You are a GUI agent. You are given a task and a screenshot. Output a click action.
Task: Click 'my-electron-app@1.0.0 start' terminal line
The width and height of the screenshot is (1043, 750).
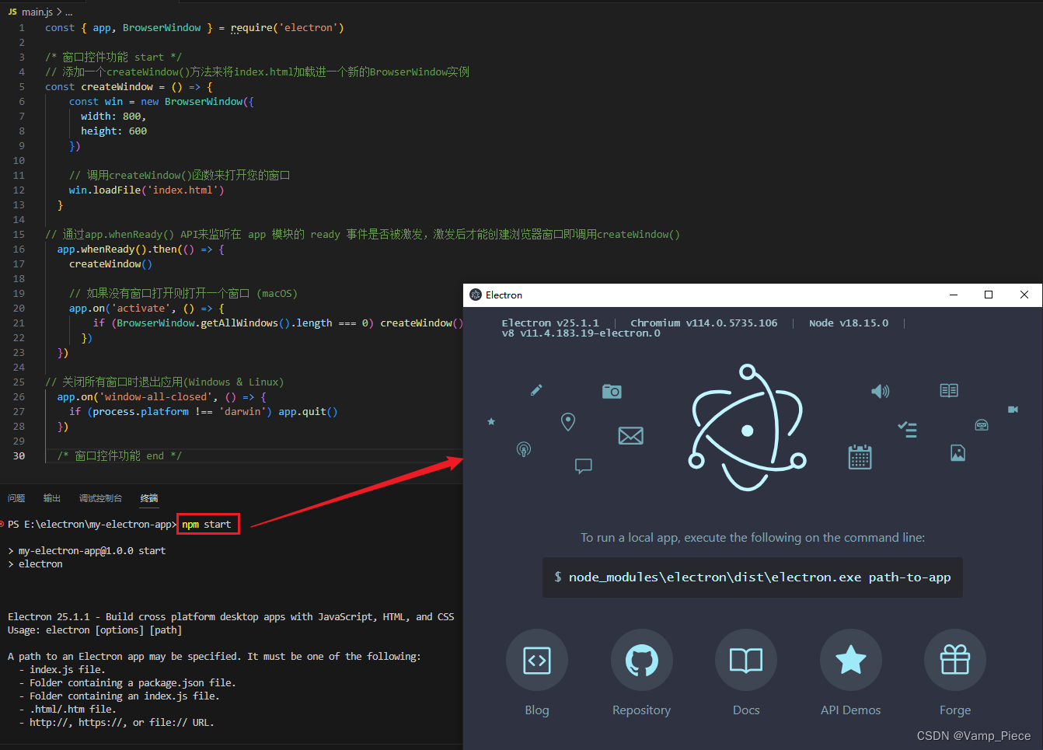(x=92, y=550)
